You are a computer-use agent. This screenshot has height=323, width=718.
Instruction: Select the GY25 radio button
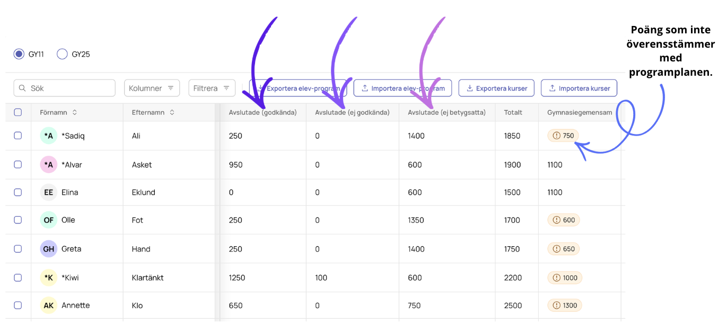[x=62, y=54]
